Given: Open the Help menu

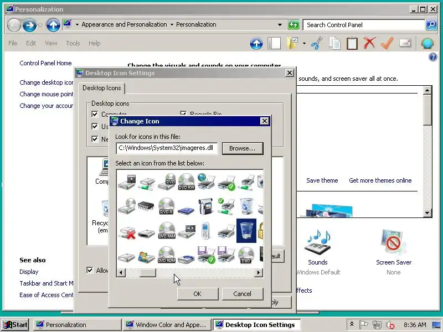Looking at the screenshot, I should pyautogui.click(x=94, y=43).
